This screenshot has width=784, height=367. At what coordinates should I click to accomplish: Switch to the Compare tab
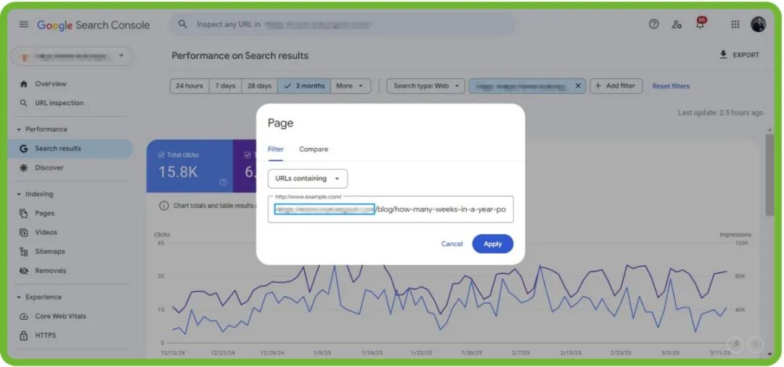[x=314, y=149]
